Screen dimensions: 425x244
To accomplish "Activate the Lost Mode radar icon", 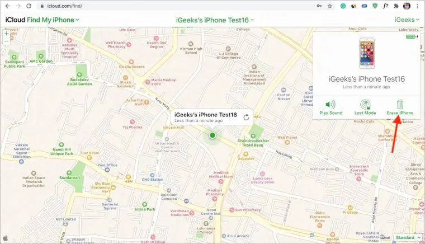I will click(x=365, y=105).
